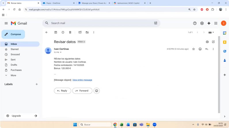Open Google Calendar side panel
The image size is (229, 128).
tap(225, 33)
